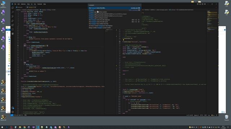The width and height of the screenshot is (231, 129).
Task: Select 'Compare against workspace version' command
Action: tap(115, 18)
